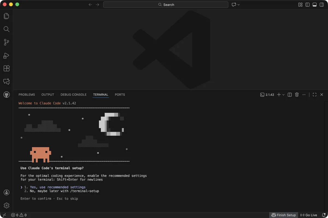Select option 1 to use recommended settings

click(x=55, y=187)
